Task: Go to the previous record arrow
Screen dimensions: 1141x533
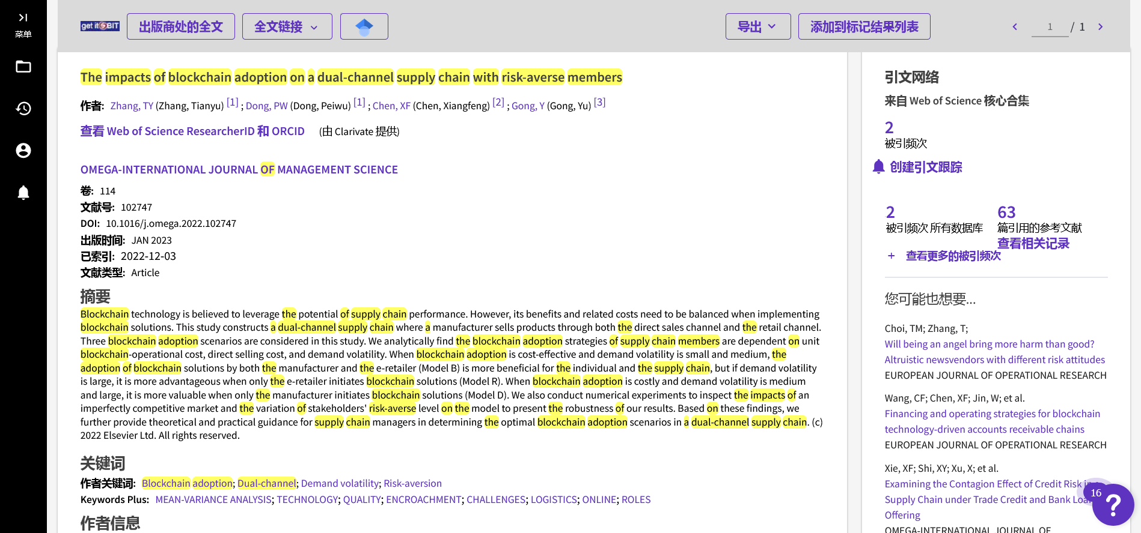Action: click(1015, 26)
